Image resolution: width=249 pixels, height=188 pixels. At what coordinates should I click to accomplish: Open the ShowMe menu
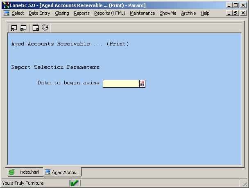pyautogui.click(x=168, y=13)
